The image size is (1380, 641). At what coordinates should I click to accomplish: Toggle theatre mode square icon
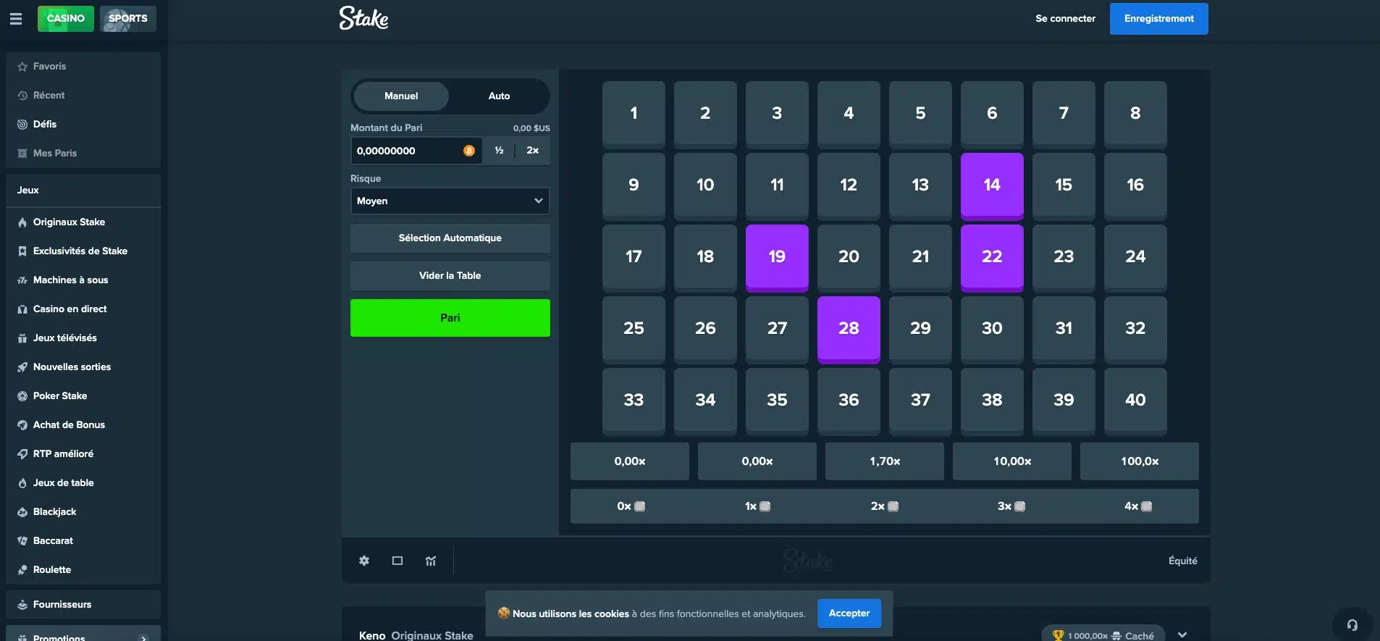click(397, 561)
